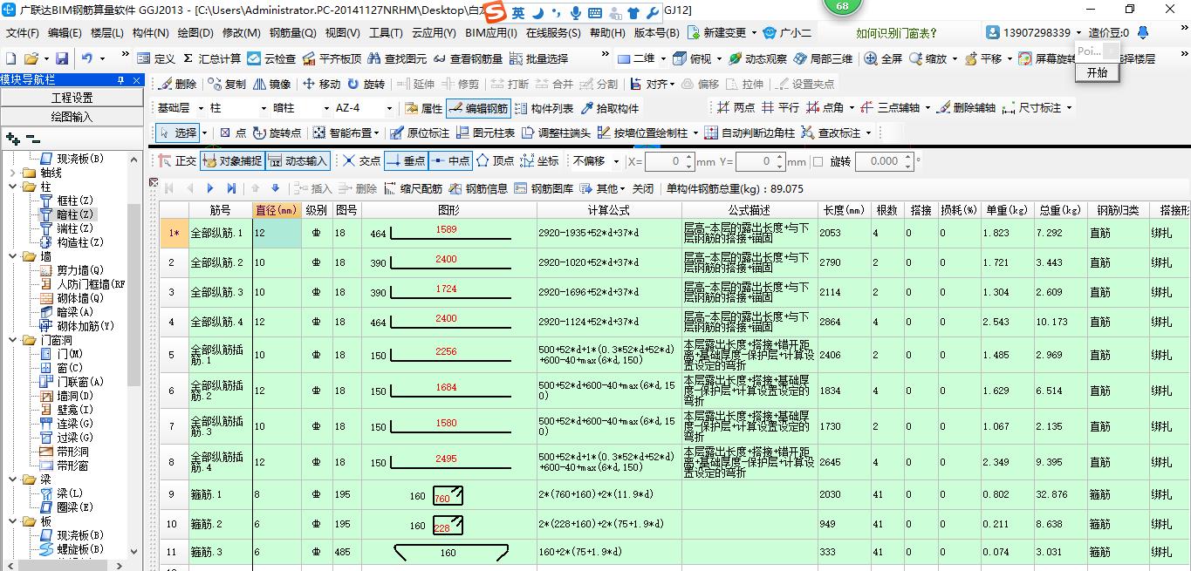Click rotation angle 0.000 field
The width and height of the screenshot is (1191, 571).
point(884,161)
